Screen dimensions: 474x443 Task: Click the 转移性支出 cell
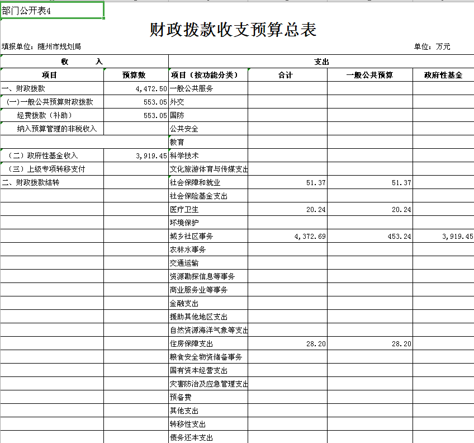click(x=208, y=423)
